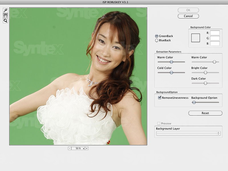Click the Bright Color slider handle
Screen dimensions: 228x171
tap(205, 72)
